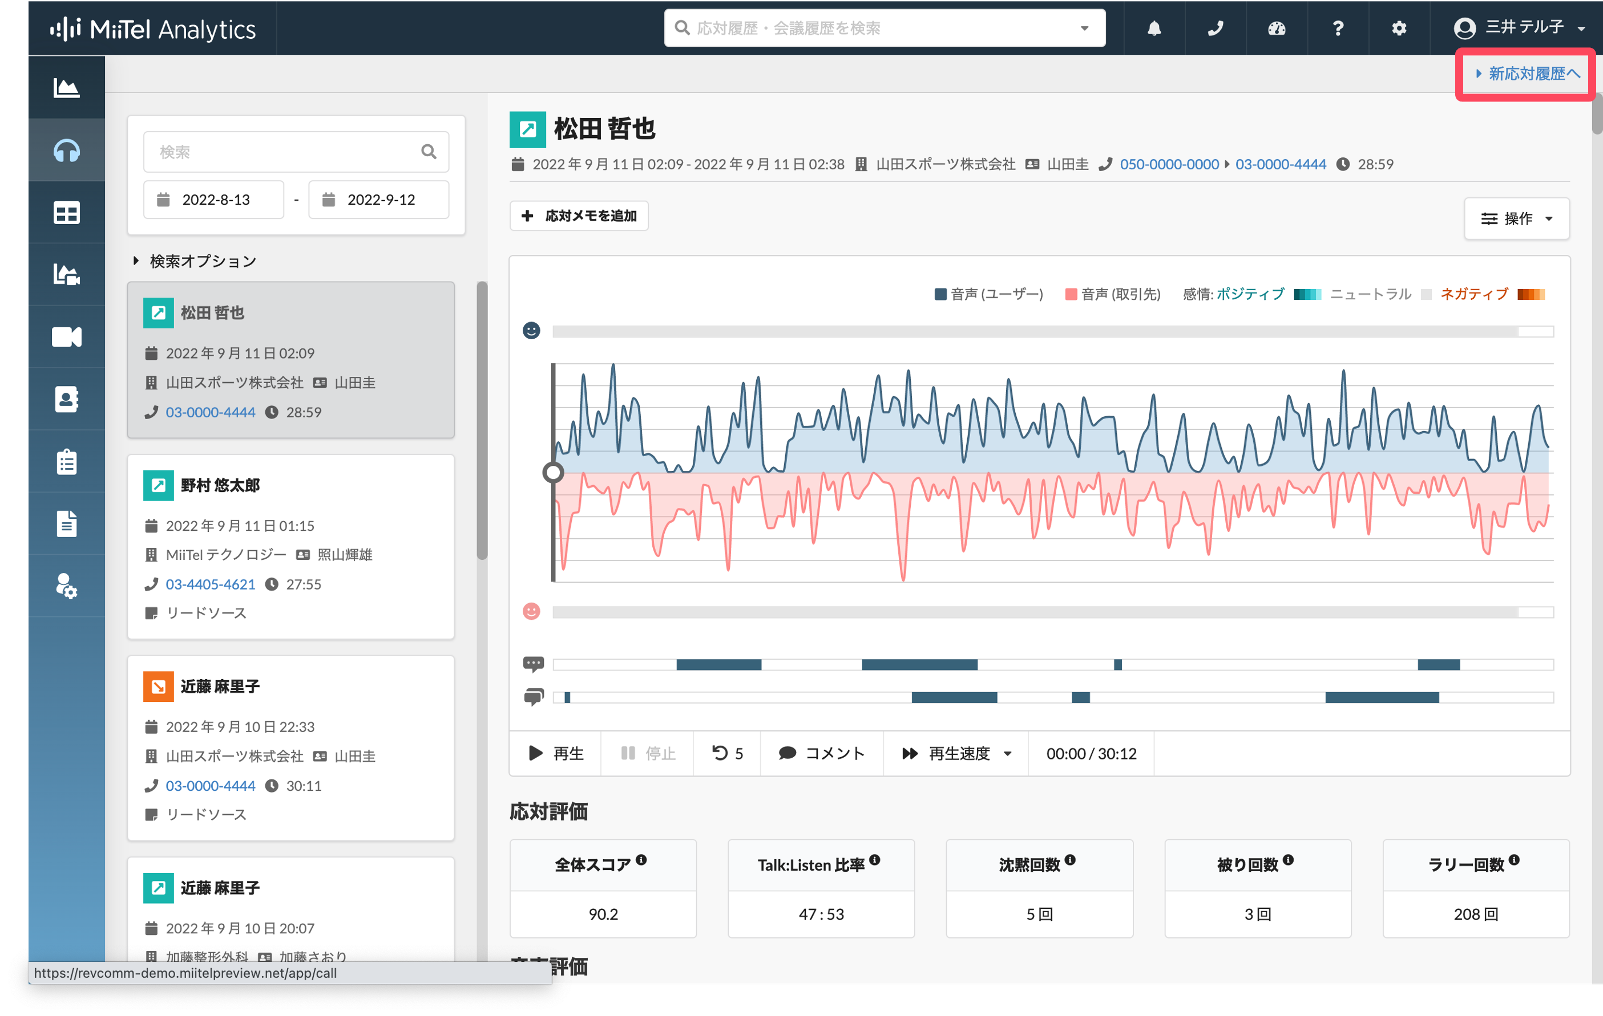Open the video camera sidebar icon
Image resolution: width=1603 pixels, height=1016 pixels.
(67, 337)
